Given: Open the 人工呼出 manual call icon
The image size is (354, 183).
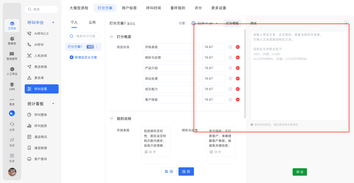Looking at the screenshot, I should tap(12, 71).
